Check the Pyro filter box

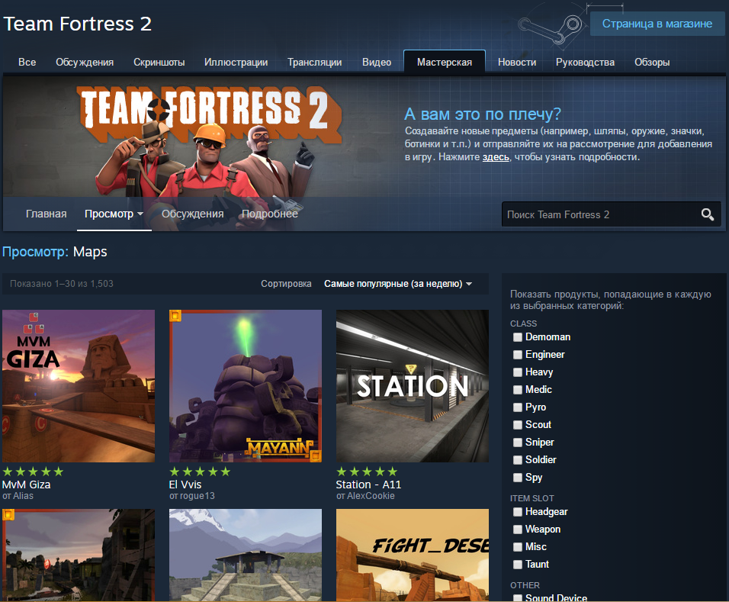[518, 407]
